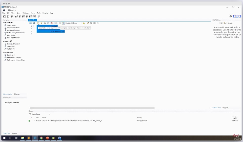243x142 pixels.
Task: Open Users and Privileges
Action: 14,30
